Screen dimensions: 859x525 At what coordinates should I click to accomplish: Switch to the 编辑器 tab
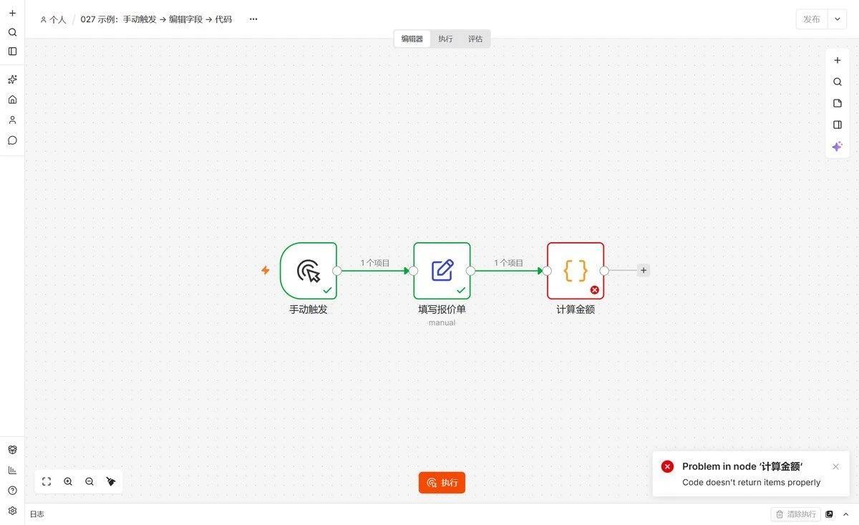pos(412,39)
